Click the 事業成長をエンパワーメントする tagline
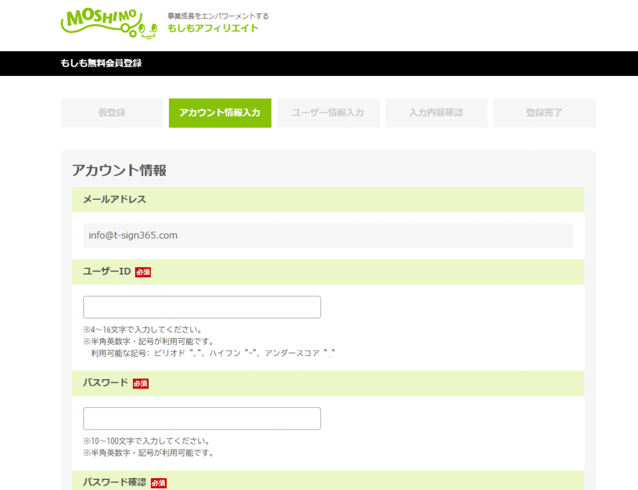The height and width of the screenshot is (490, 638). tap(218, 16)
